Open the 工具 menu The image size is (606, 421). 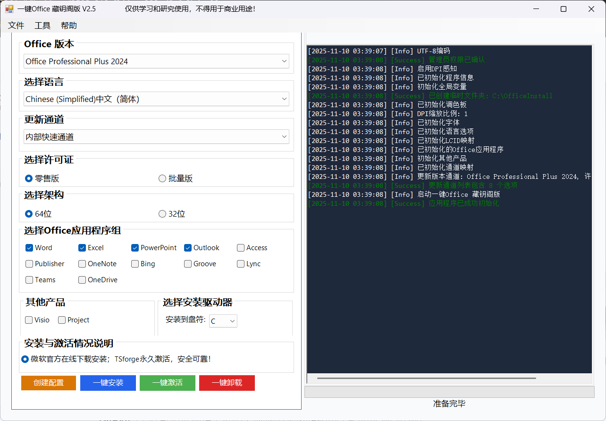[x=42, y=25]
